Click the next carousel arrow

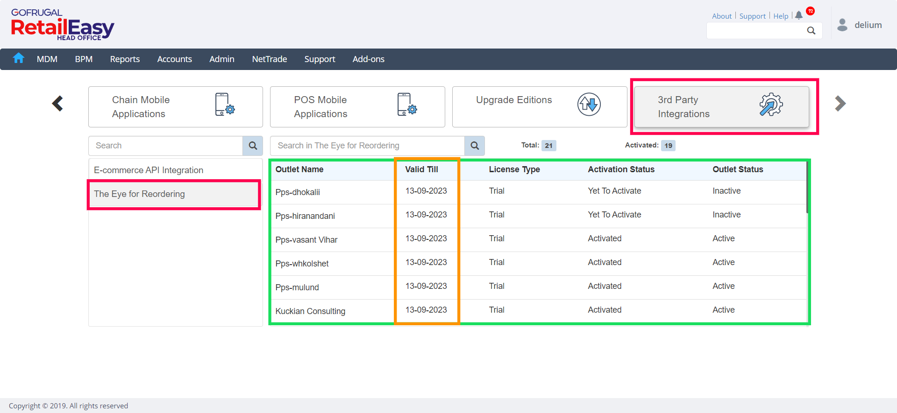point(840,104)
